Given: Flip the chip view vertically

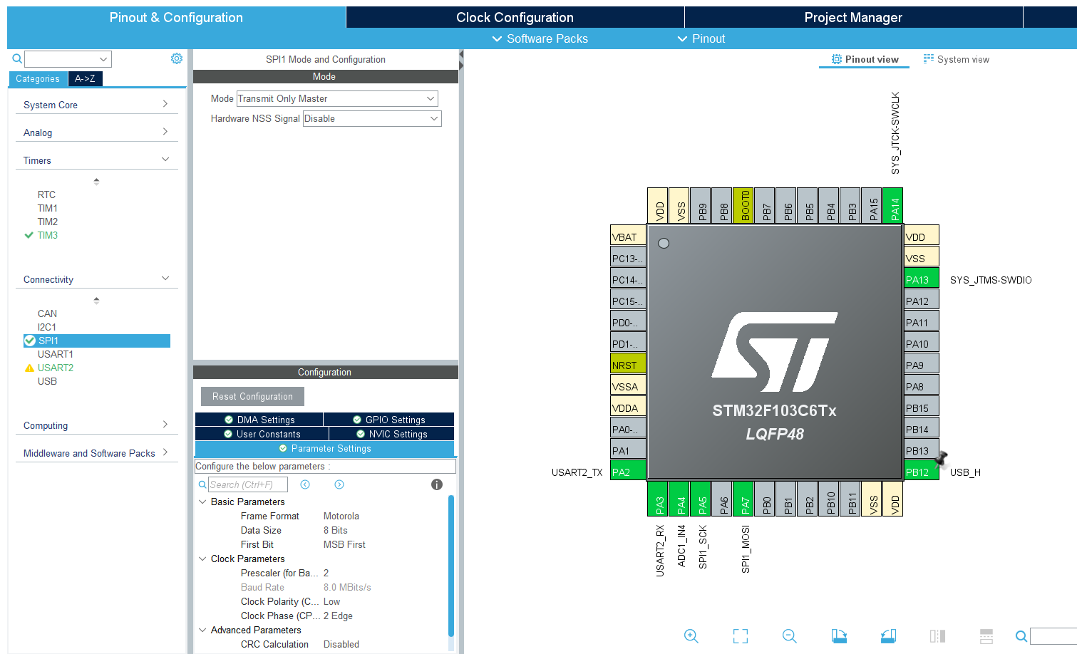Looking at the screenshot, I should click(x=986, y=636).
